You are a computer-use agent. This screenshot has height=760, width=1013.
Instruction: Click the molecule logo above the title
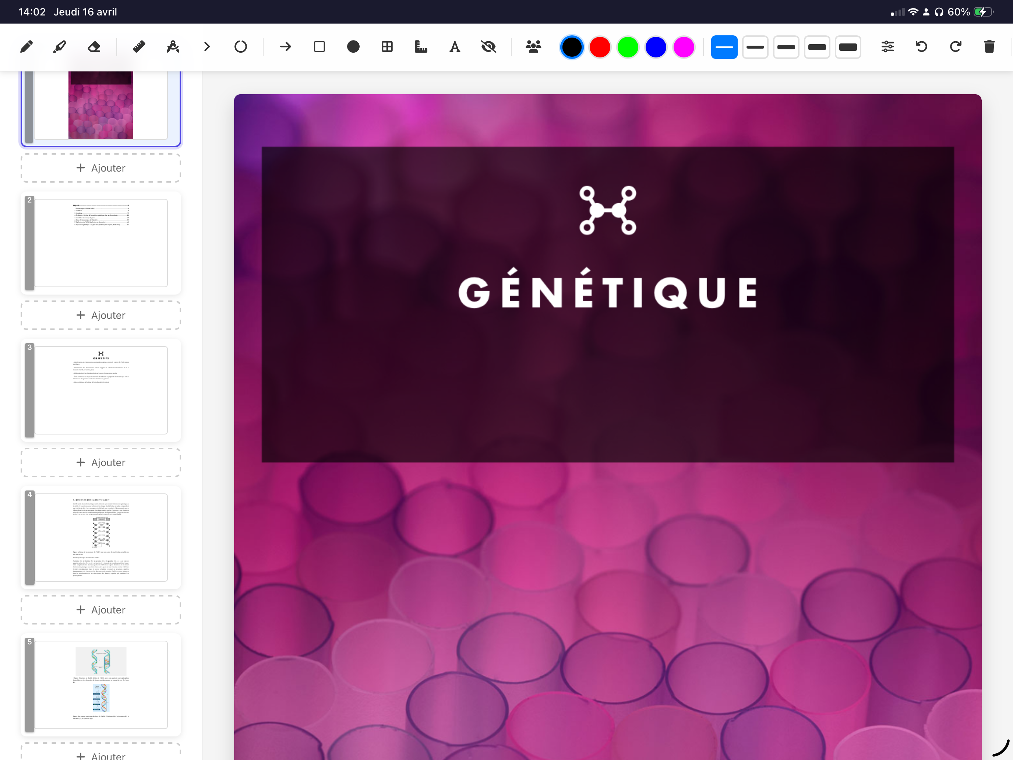pyautogui.click(x=608, y=210)
